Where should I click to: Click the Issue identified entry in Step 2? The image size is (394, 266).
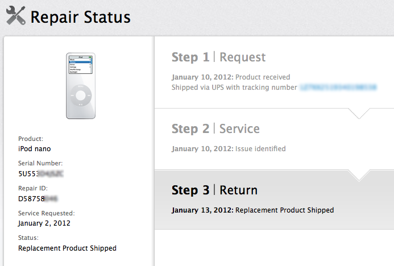pyautogui.click(x=229, y=149)
